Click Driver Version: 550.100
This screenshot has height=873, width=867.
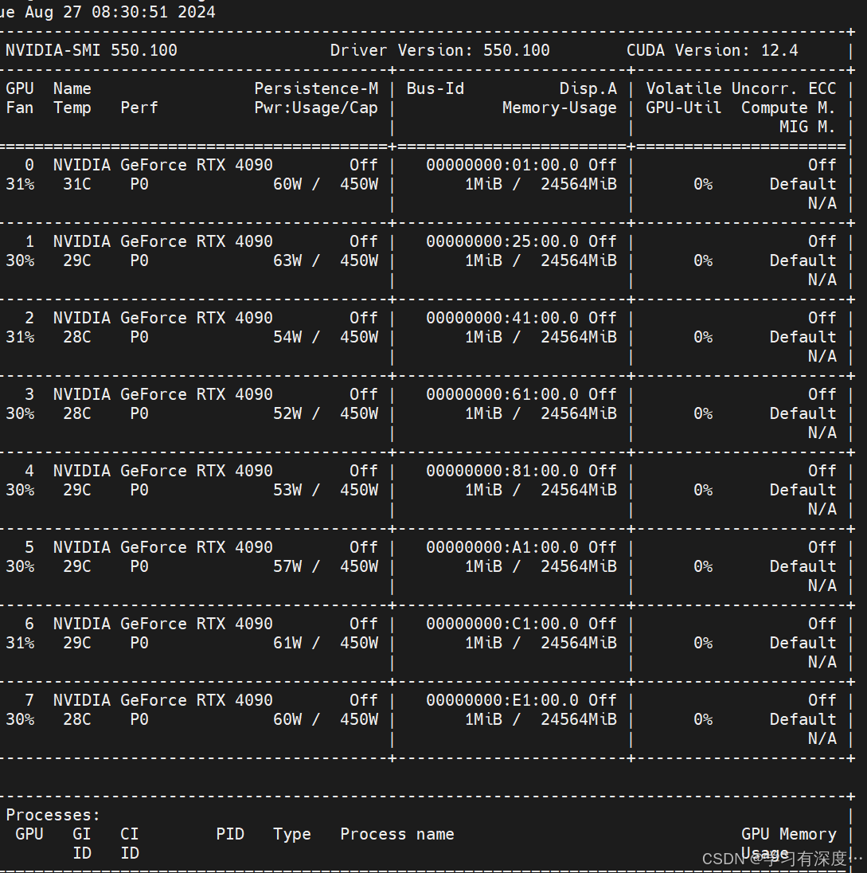(x=439, y=50)
